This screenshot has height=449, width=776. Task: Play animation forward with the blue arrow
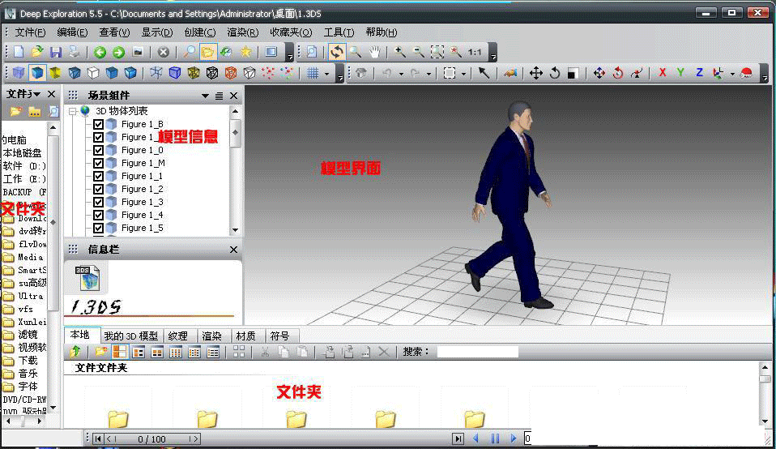coord(514,438)
